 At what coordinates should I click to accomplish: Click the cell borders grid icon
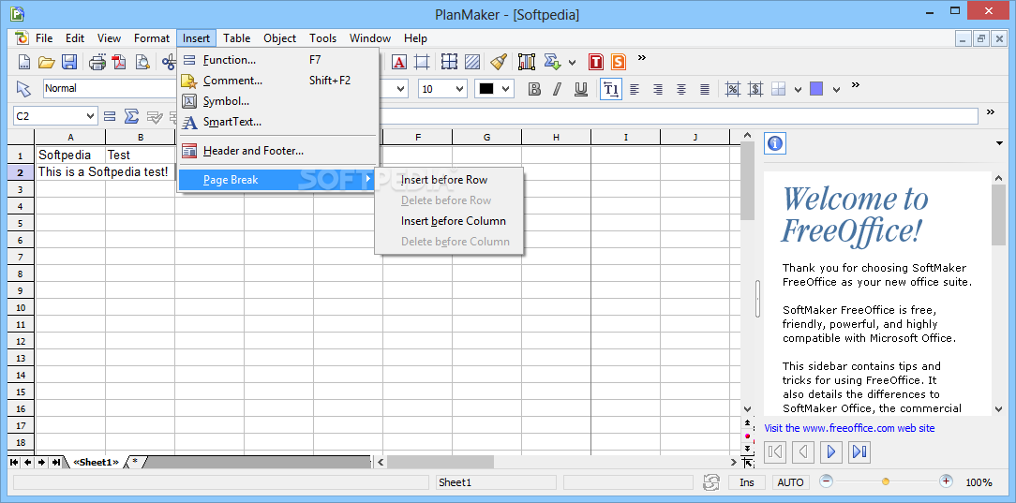point(449,62)
